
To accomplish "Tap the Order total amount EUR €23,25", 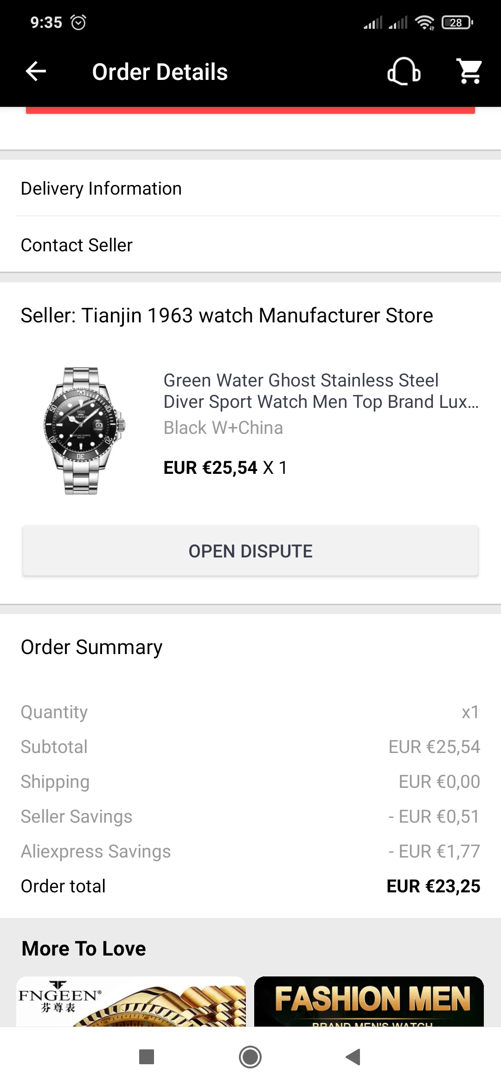I will [x=433, y=886].
